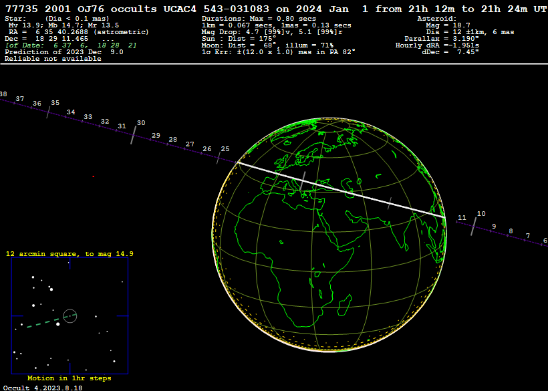Click 'Dia = 12 ±1km, 6 mas'
This screenshot has height=391, width=548.
[470, 32]
